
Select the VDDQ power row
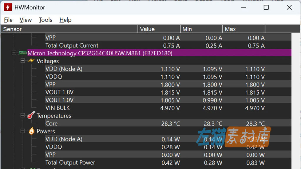pos(168,147)
